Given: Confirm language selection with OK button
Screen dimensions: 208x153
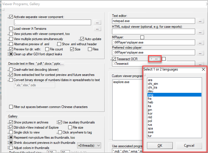Looking at the screenshot, I should point(160,146).
